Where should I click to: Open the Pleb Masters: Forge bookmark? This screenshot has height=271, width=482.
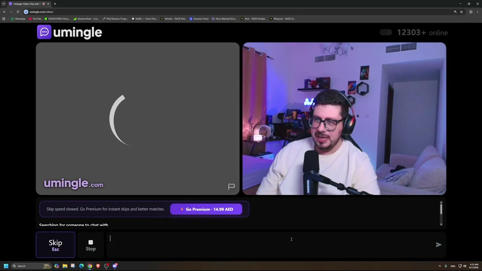pyautogui.click(x=115, y=18)
